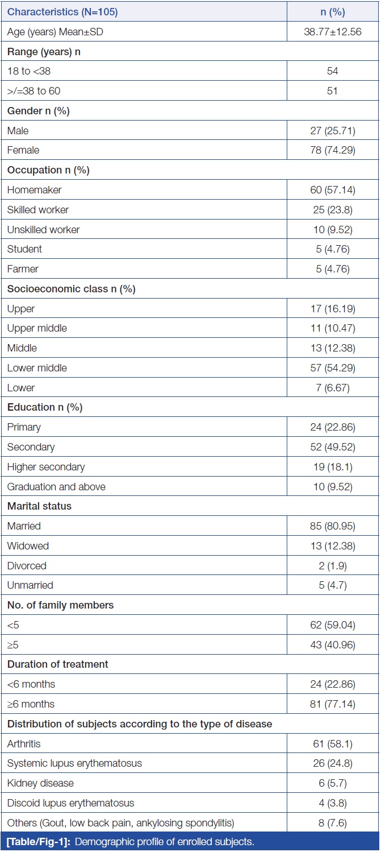This screenshot has height=852, width=381.
Task: Select the "Duration of treatment" section heading
Action: click(x=57, y=664)
